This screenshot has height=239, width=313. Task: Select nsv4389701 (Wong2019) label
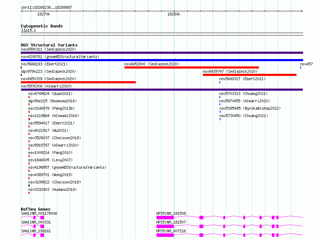(50, 175)
